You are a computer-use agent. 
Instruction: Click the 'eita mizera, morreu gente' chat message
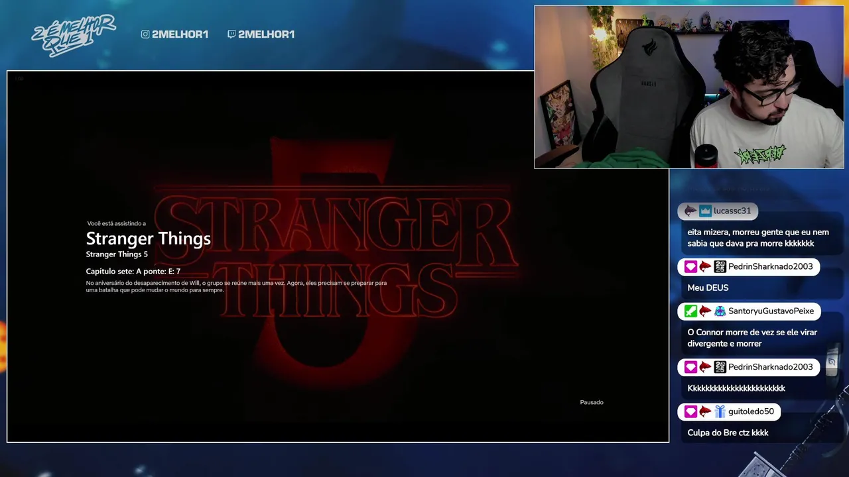tap(758, 238)
